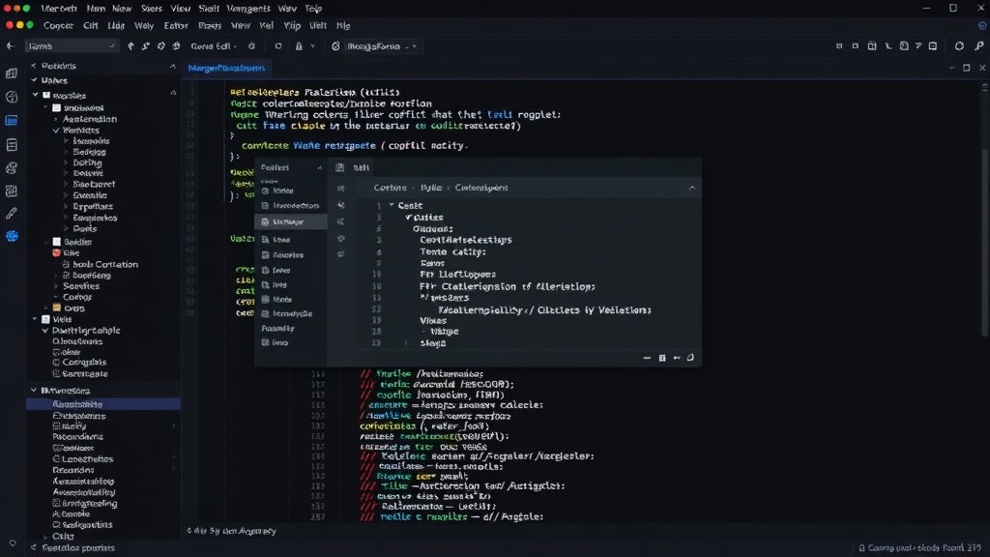Click the document icon in the popup tab strip
Viewport: 990px width, 557px height.
tap(339, 167)
